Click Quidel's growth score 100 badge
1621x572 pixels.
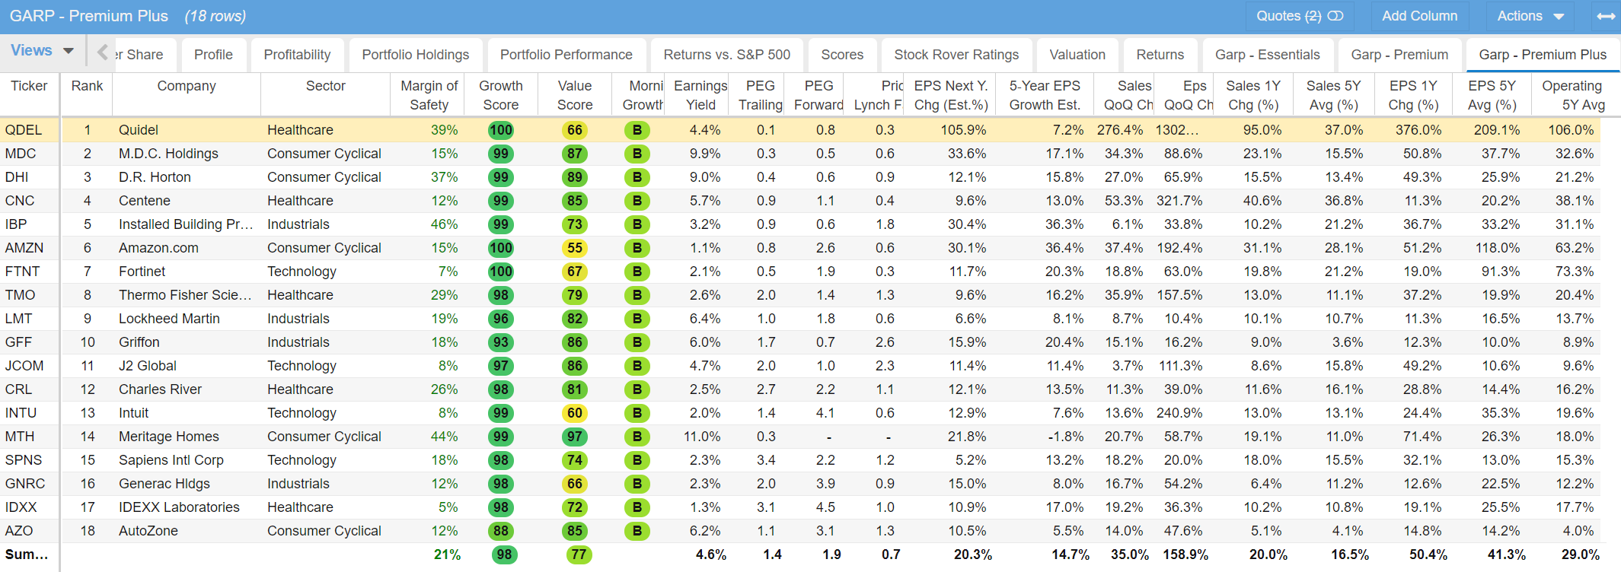point(501,130)
